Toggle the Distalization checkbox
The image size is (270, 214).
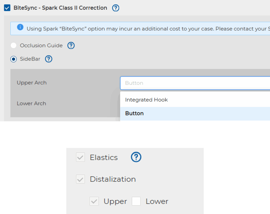point(80,179)
